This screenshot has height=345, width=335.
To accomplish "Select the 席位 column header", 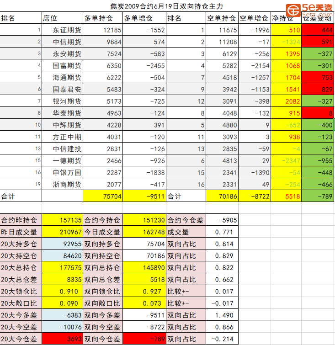I will point(62,18).
